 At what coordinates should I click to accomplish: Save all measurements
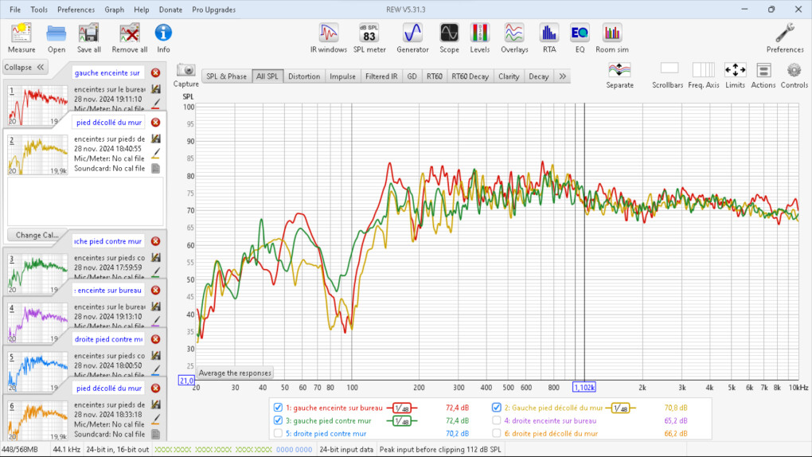click(88, 38)
